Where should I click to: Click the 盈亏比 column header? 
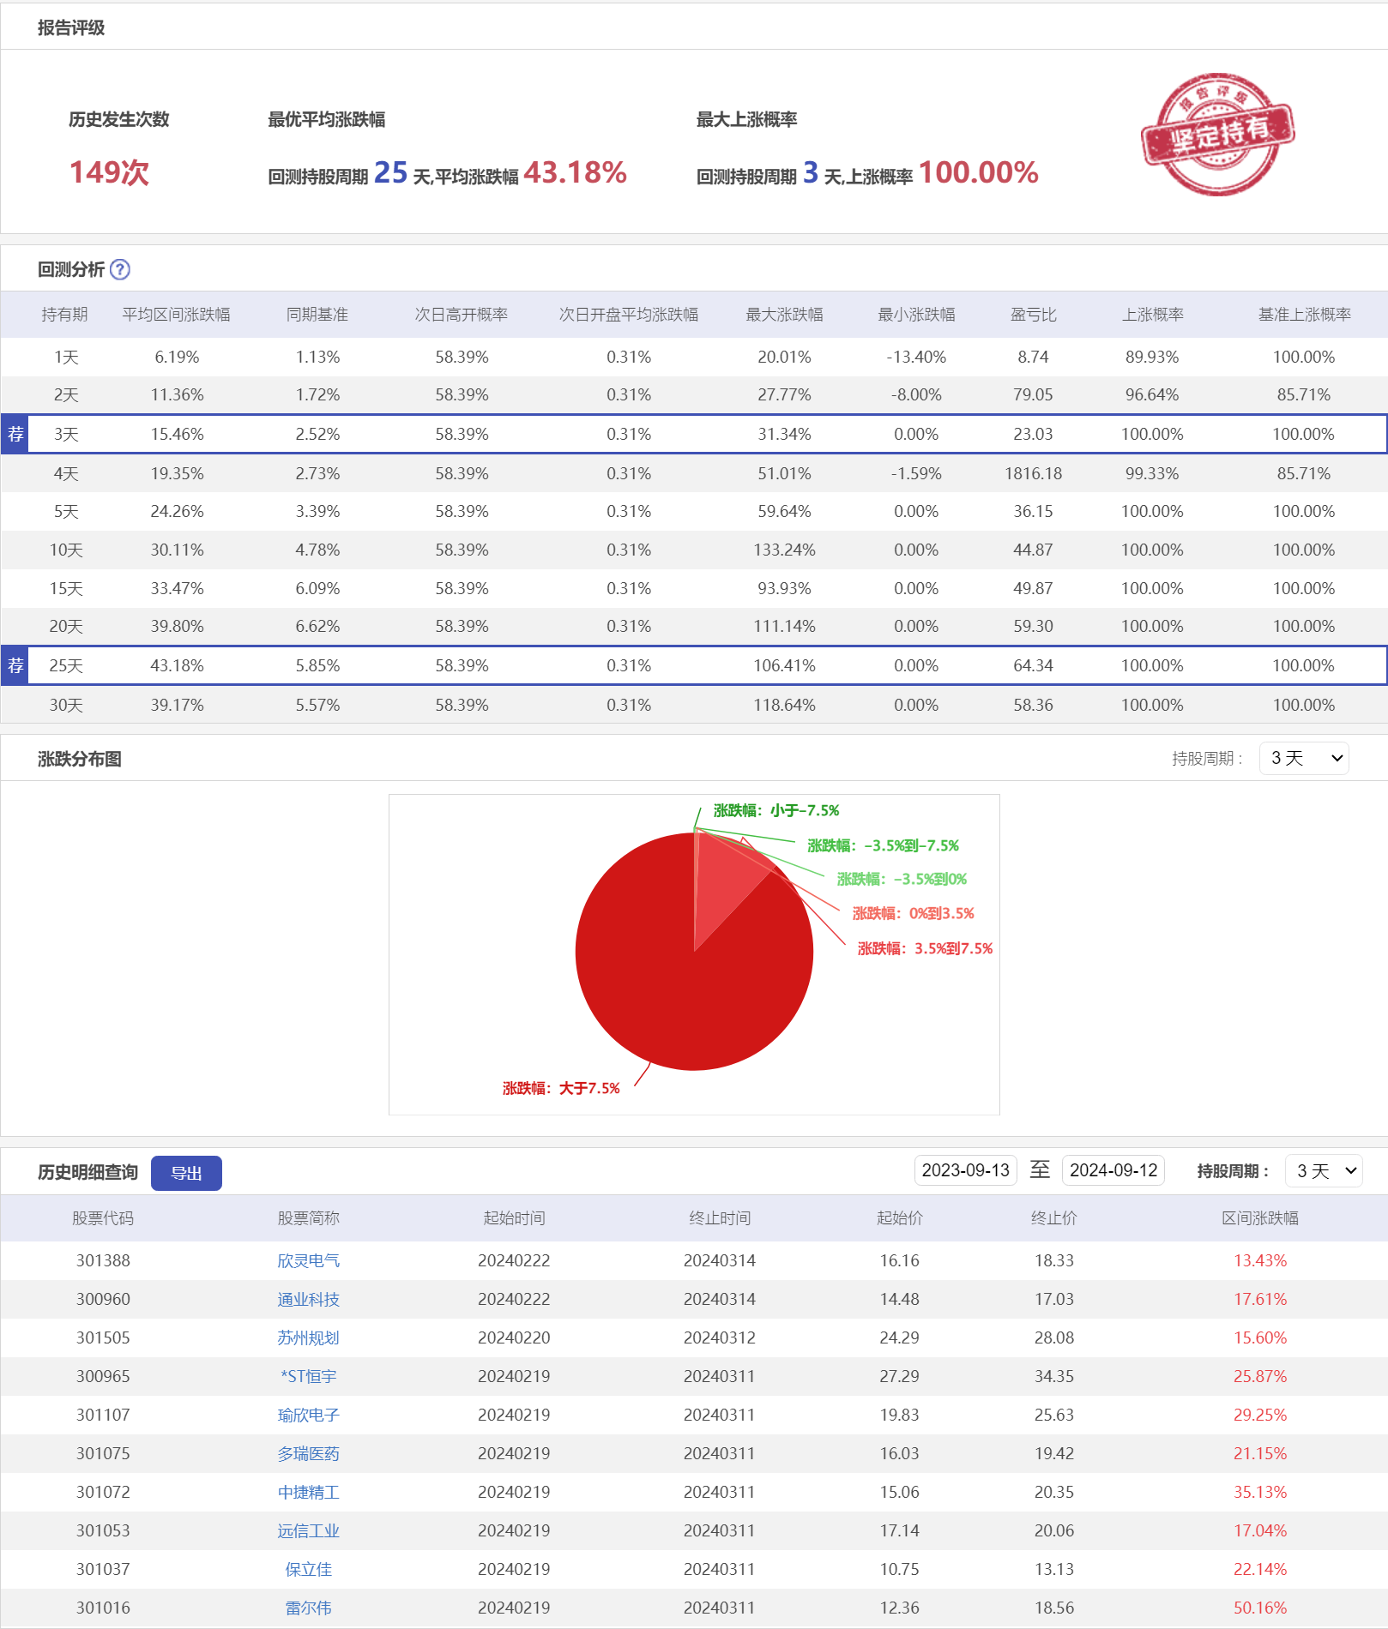[x=1033, y=315]
